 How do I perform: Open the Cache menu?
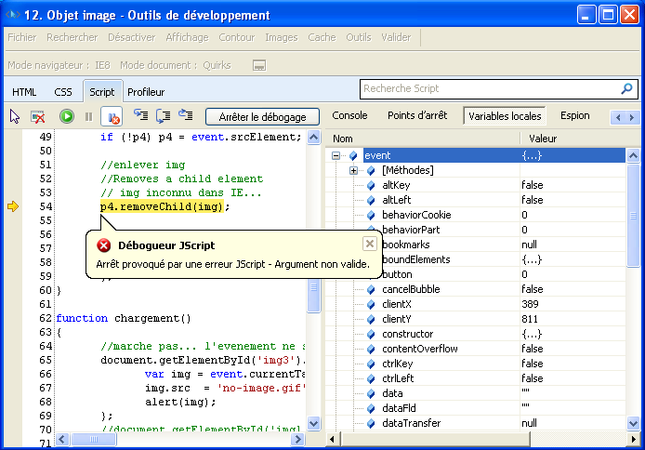point(322,37)
